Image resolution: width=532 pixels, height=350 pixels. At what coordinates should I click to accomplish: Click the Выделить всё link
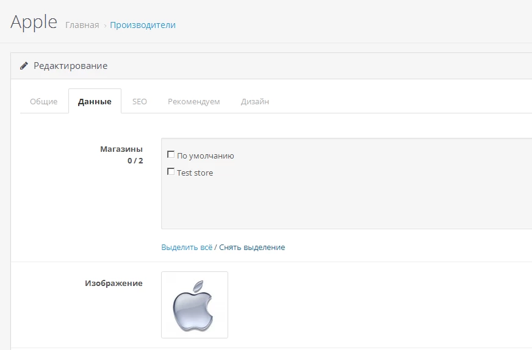187,247
